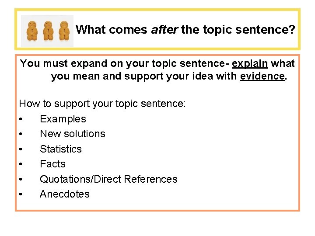Select the 'Anecdotes' bullet item
The width and height of the screenshot is (315, 236).
[64, 194]
